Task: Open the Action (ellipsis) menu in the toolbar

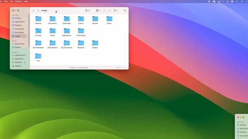Action: pyautogui.click(x=115, y=10)
